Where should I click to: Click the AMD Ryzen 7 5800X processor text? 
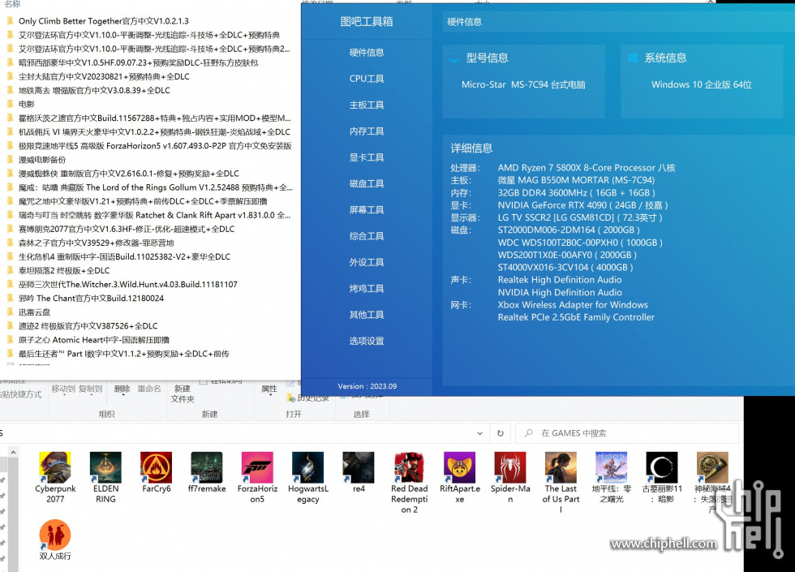(587, 168)
